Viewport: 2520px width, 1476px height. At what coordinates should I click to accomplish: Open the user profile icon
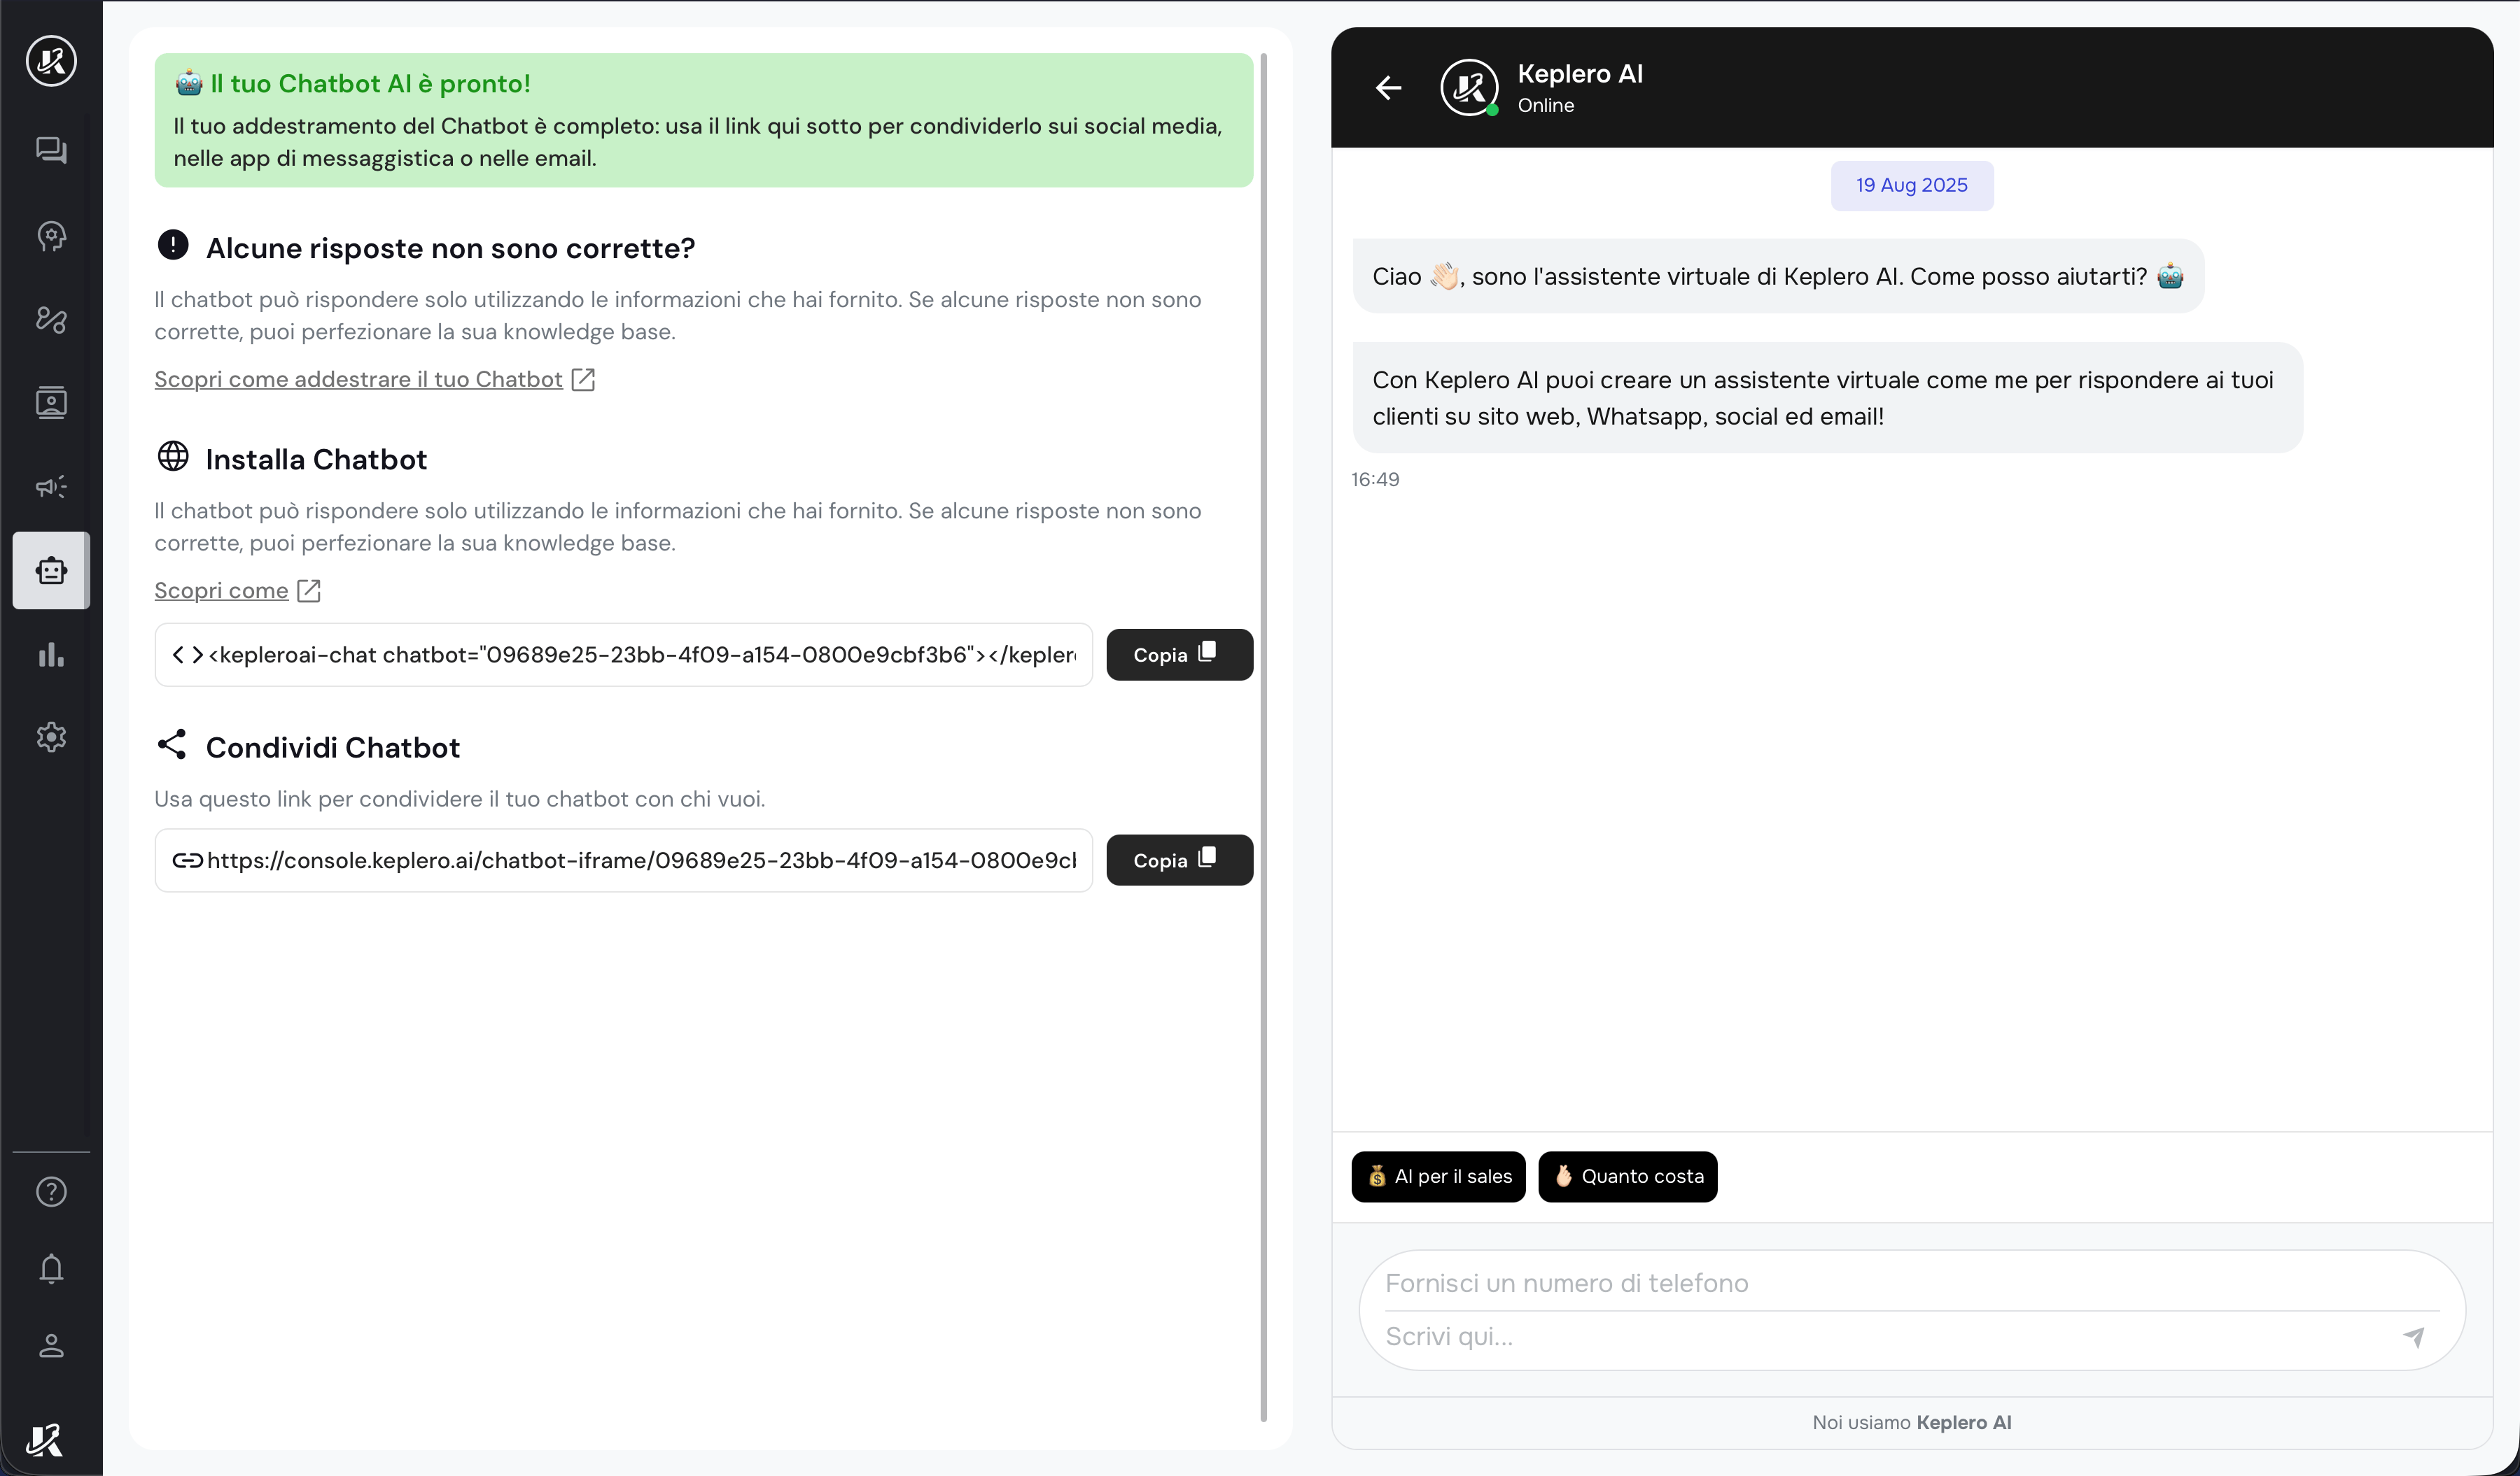[51, 1345]
